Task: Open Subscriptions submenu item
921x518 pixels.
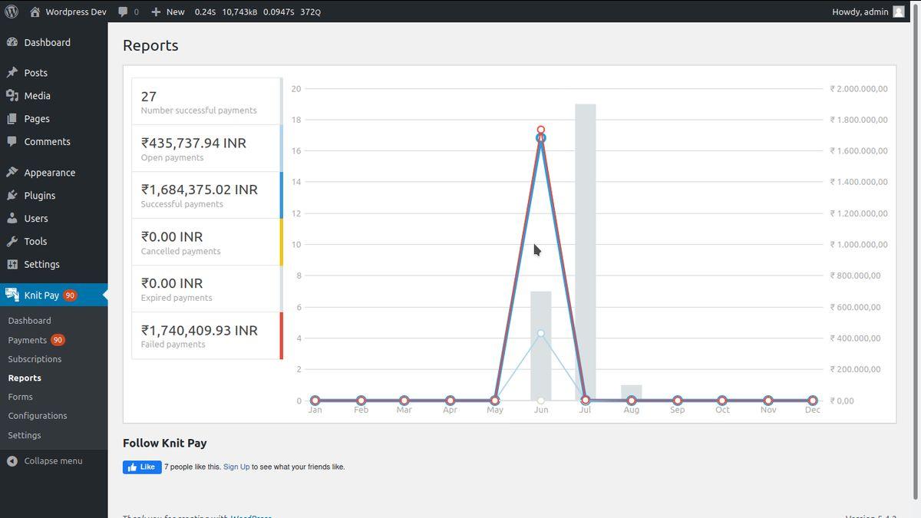Action: point(35,359)
